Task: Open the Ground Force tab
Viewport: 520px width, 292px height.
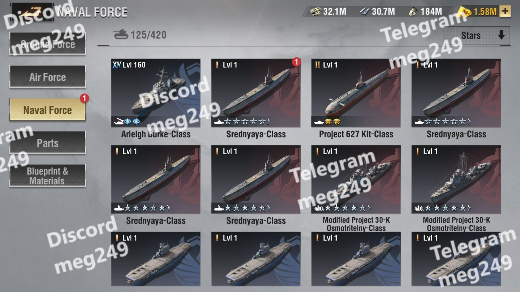Action: (x=48, y=43)
